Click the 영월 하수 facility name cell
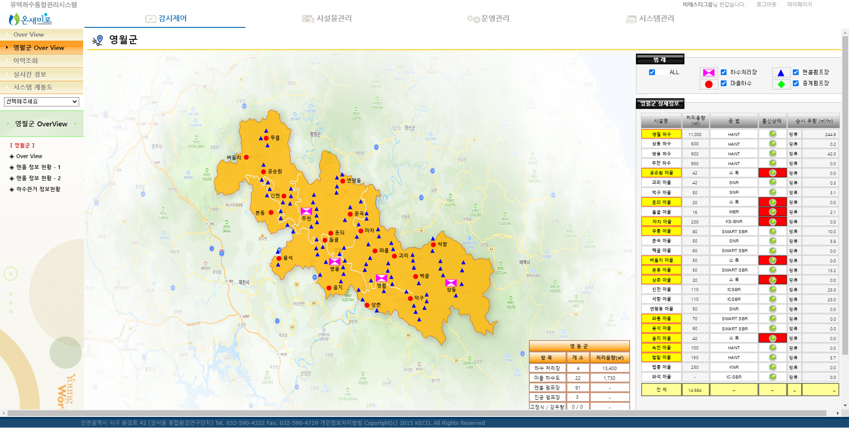The image size is (849, 428). coord(661,134)
